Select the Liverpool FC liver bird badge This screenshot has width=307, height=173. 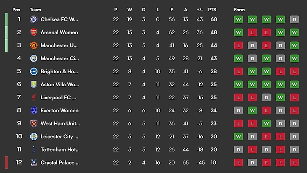tap(34, 97)
